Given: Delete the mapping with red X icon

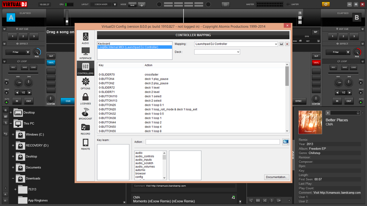Looking at the screenshot, I should pos(287,44).
